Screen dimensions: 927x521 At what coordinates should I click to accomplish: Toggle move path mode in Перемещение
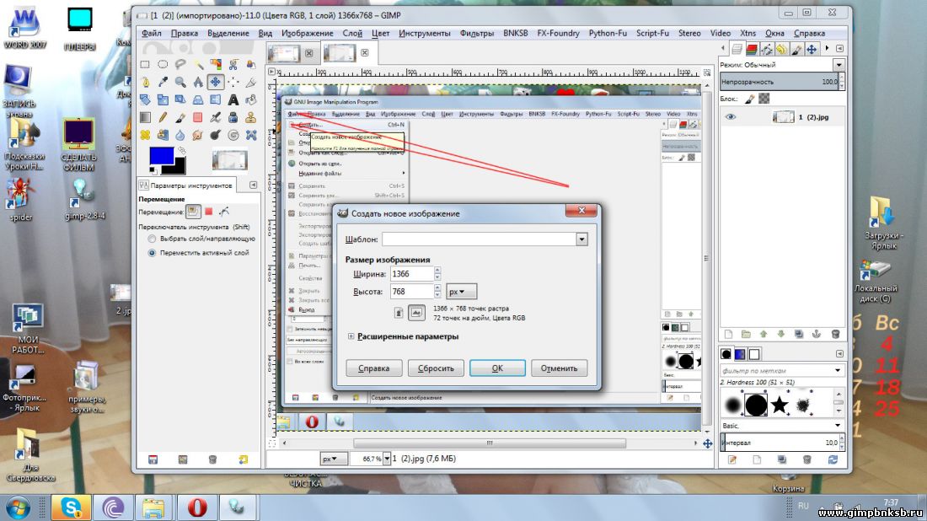pyautogui.click(x=224, y=211)
